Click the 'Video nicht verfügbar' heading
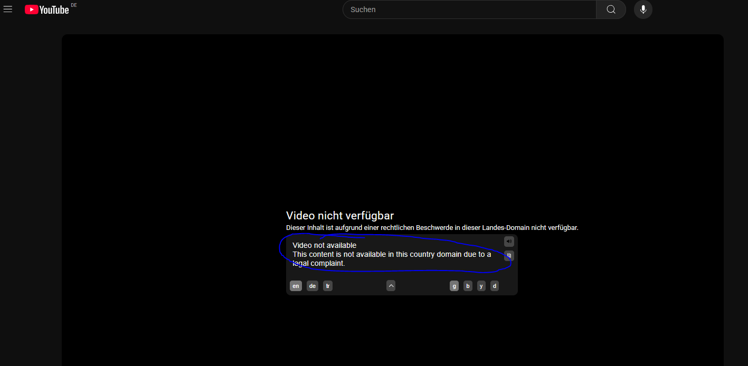The height and width of the screenshot is (366, 748). (x=340, y=215)
